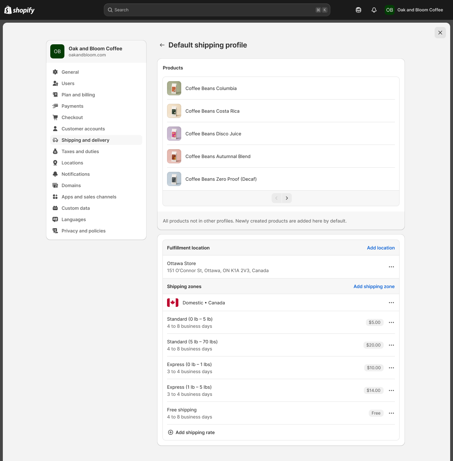Image resolution: width=453 pixels, height=461 pixels.
Task: Open the Coffee Beans Zero Proof (Decaf) thumbnail
Action: (x=174, y=179)
